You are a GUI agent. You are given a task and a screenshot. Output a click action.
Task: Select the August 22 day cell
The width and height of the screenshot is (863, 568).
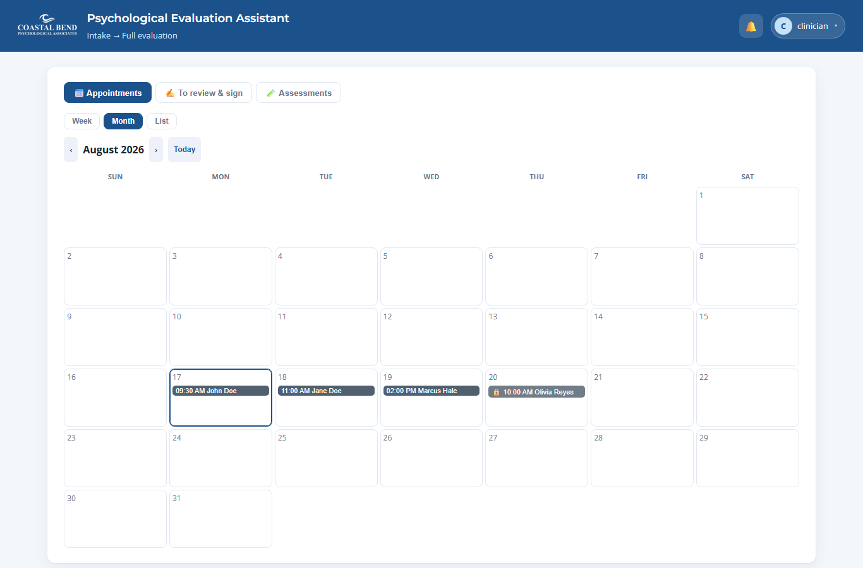pyautogui.click(x=747, y=398)
